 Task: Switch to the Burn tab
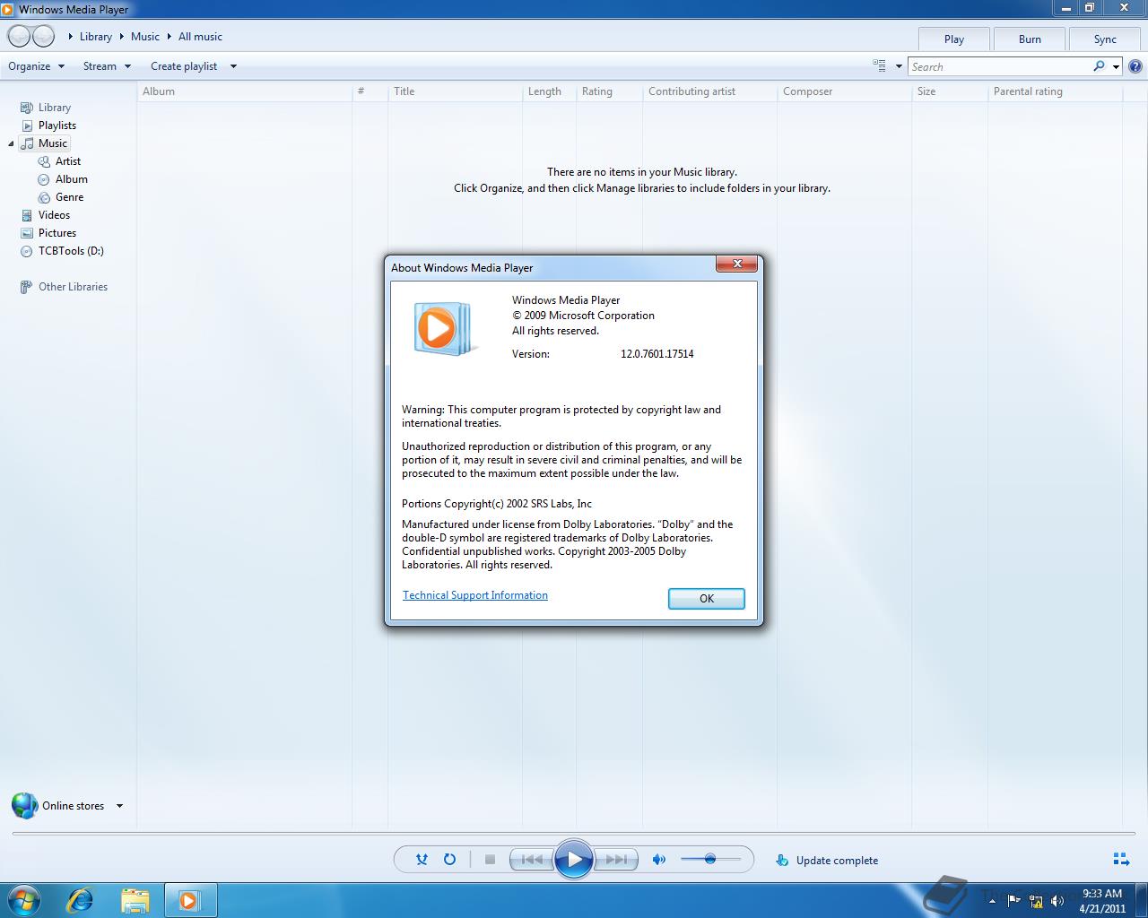(1029, 39)
